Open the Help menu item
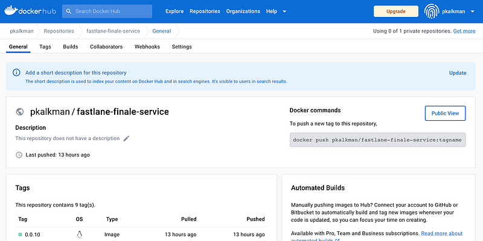 pyautogui.click(x=272, y=11)
